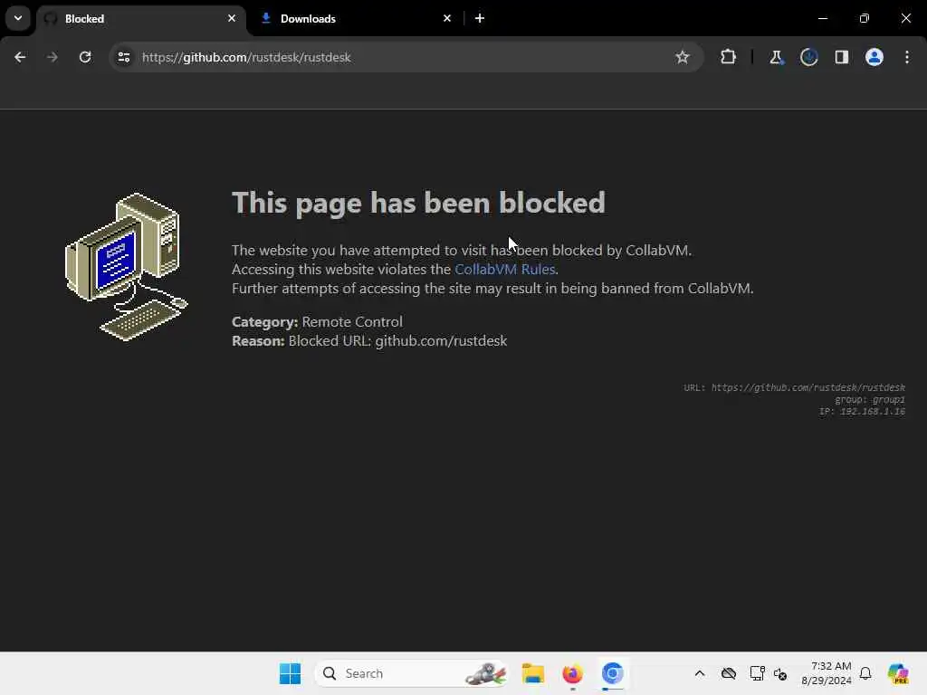
Task: Reload the blocked page
Action: [85, 57]
